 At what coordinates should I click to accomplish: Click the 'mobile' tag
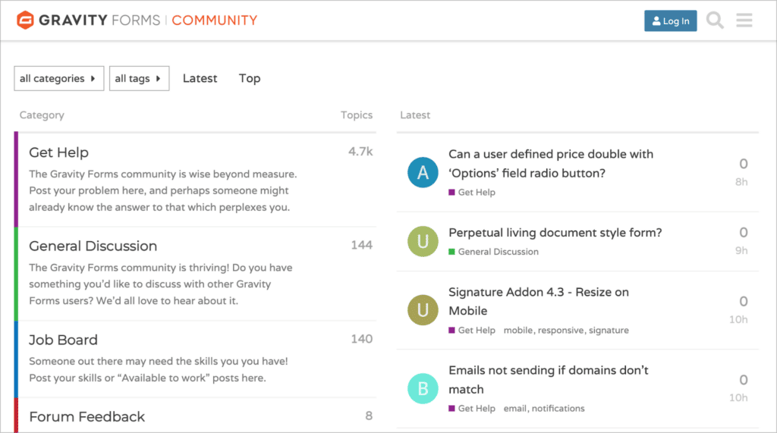coord(517,330)
